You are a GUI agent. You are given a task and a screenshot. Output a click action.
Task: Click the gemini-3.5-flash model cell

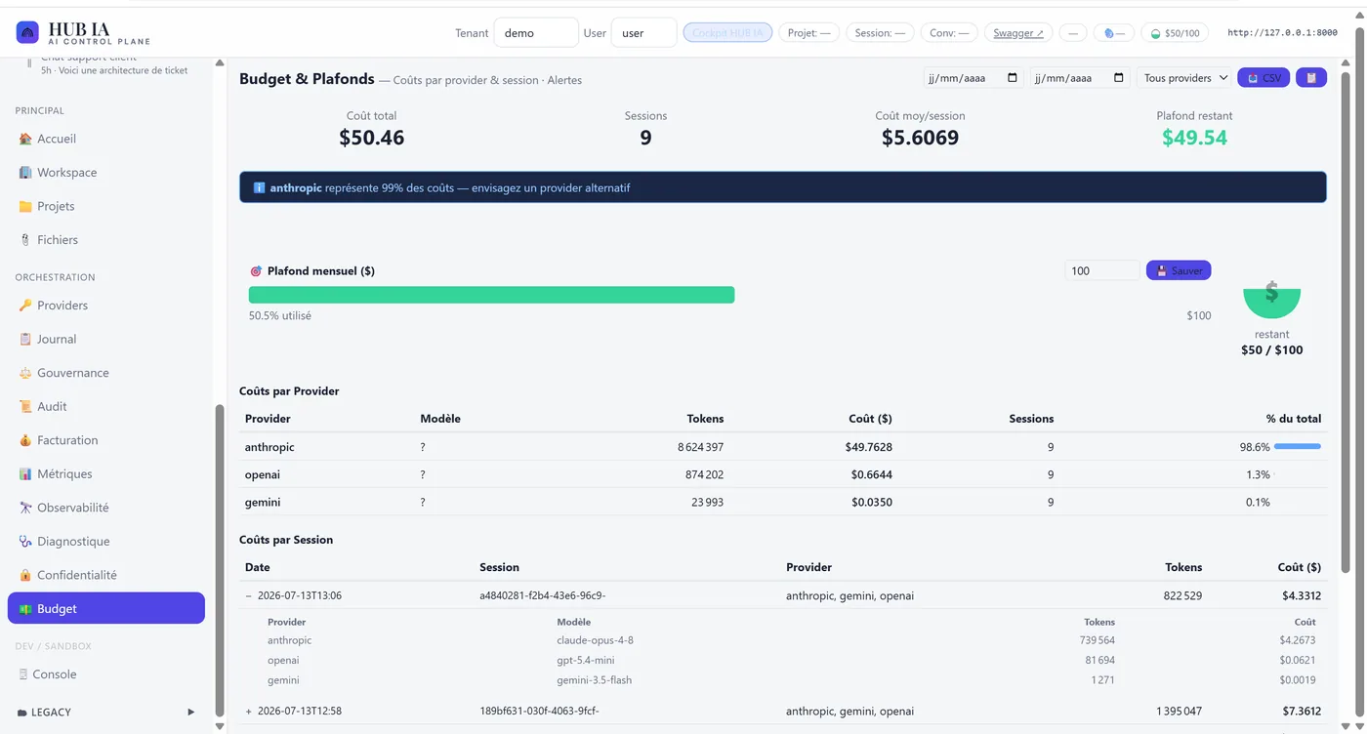594,680
